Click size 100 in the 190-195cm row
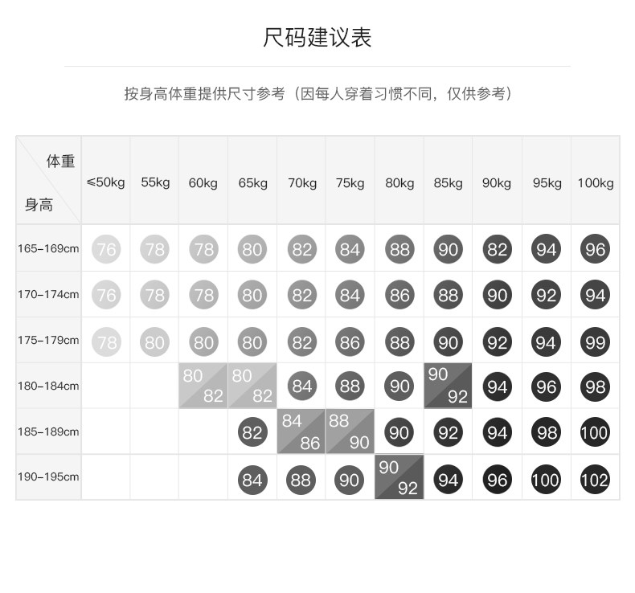Image resolution: width=635 pixels, height=593 pixels. tap(547, 480)
